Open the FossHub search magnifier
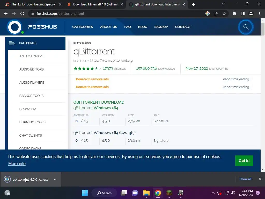 pyautogui.click(x=246, y=27)
